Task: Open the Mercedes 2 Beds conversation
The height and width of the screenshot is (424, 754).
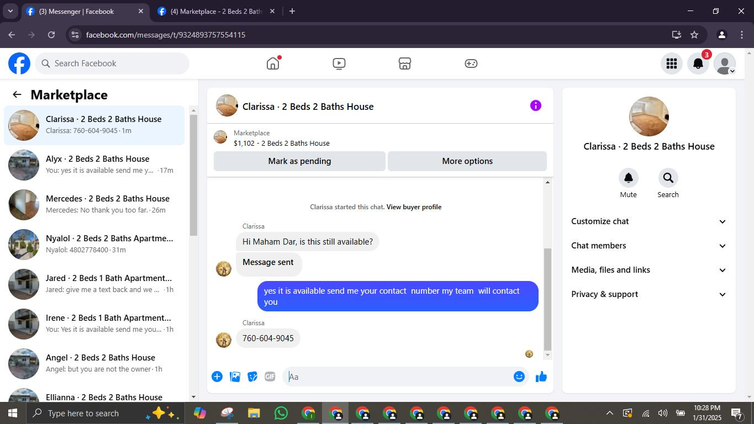Action: (x=94, y=205)
